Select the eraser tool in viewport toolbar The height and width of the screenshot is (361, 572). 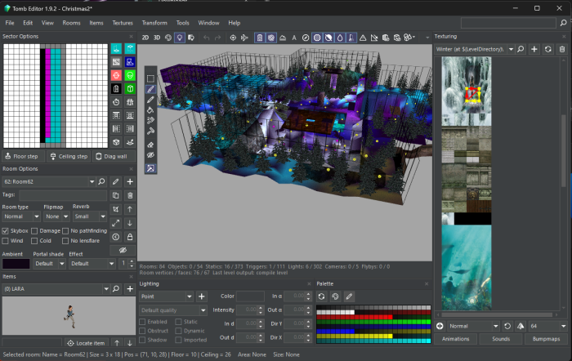tap(150, 145)
